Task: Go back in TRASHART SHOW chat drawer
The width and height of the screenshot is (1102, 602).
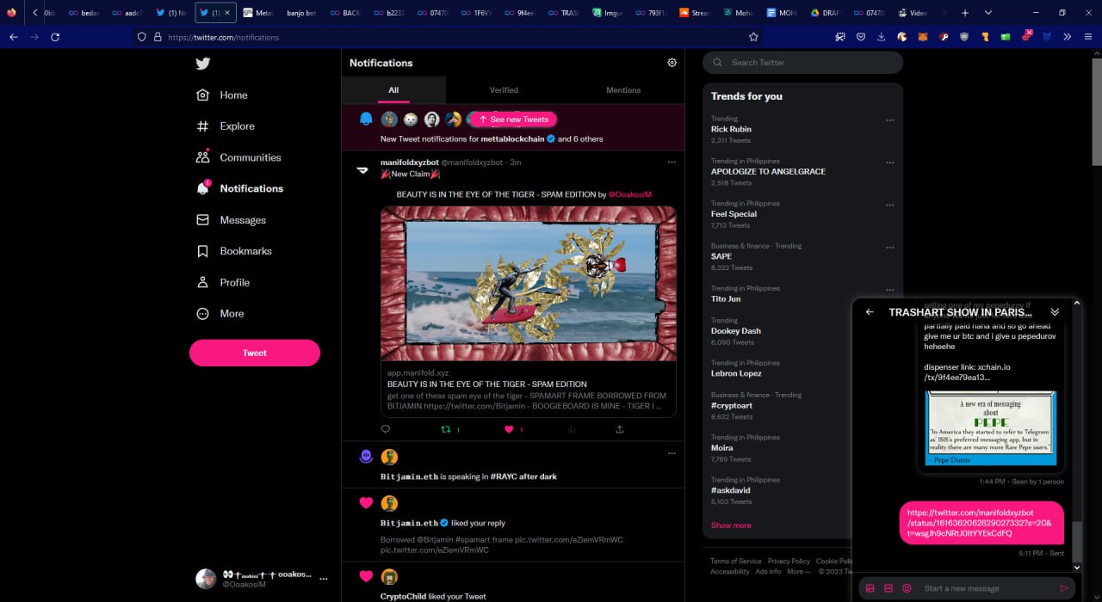Action: coord(870,312)
